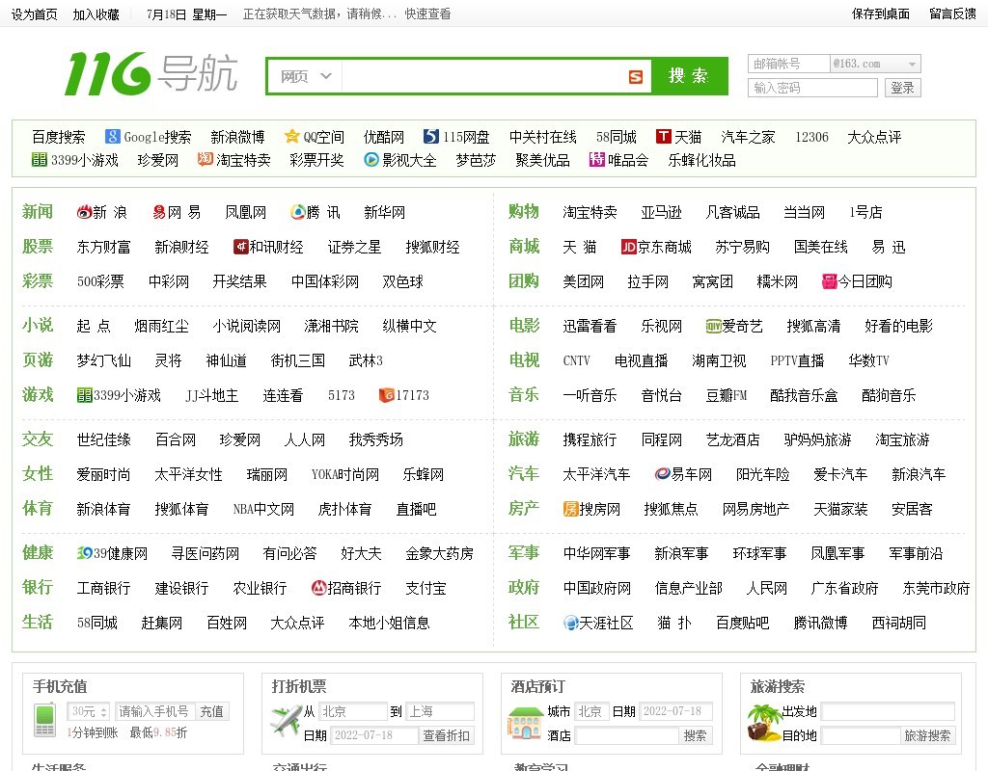Open the 旅游 category heading
Screen dimensions: 988x771
tap(524, 439)
